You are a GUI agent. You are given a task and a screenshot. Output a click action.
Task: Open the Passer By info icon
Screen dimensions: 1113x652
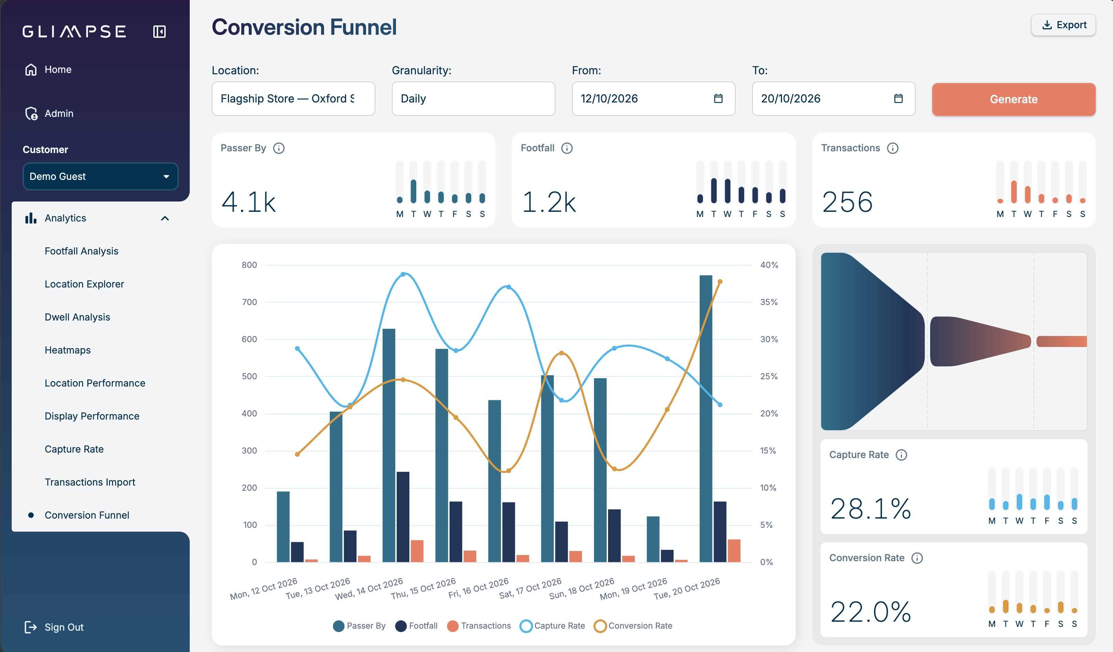pyautogui.click(x=279, y=148)
